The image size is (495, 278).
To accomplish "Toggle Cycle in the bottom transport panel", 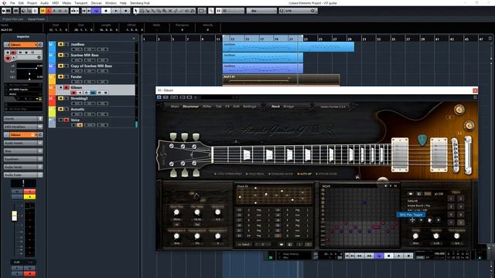I will tap(379, 256).
